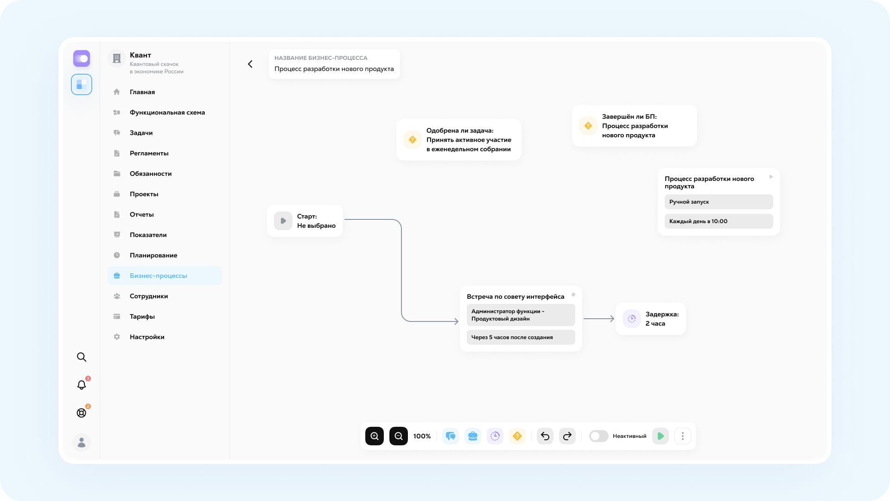Expand the Процесс разработки card's arrow
The height and width of the screenshot is (501, 890).
point(771,177)
